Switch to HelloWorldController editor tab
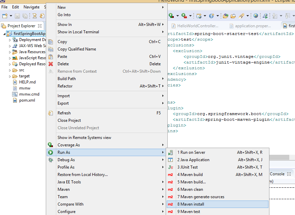 click(x=195, y=26)
